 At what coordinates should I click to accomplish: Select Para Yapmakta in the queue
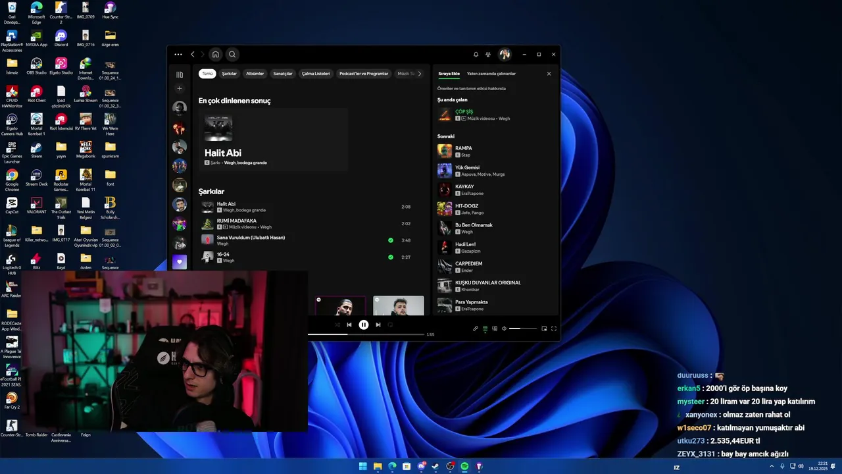pos(495,305)
